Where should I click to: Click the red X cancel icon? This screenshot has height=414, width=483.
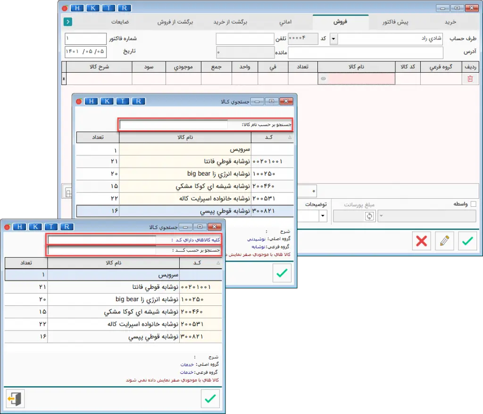point(421,241)
